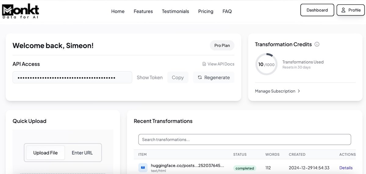The image size is (366, 174).
Task: Click the refresh icon in Regenerate button
Action: coord(200,78)
